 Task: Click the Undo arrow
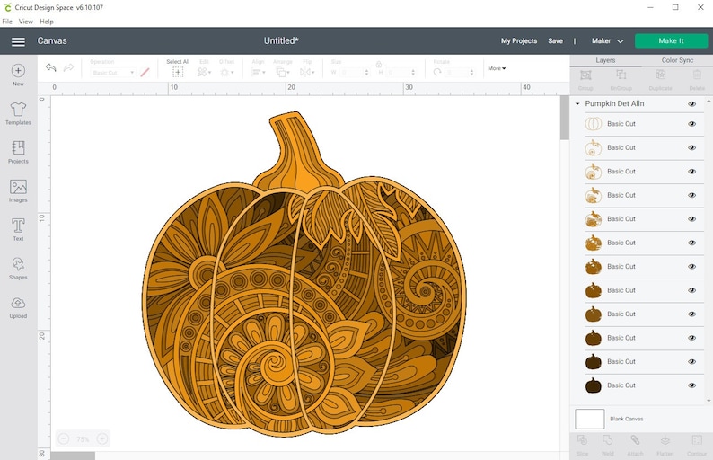pos(50,67)
